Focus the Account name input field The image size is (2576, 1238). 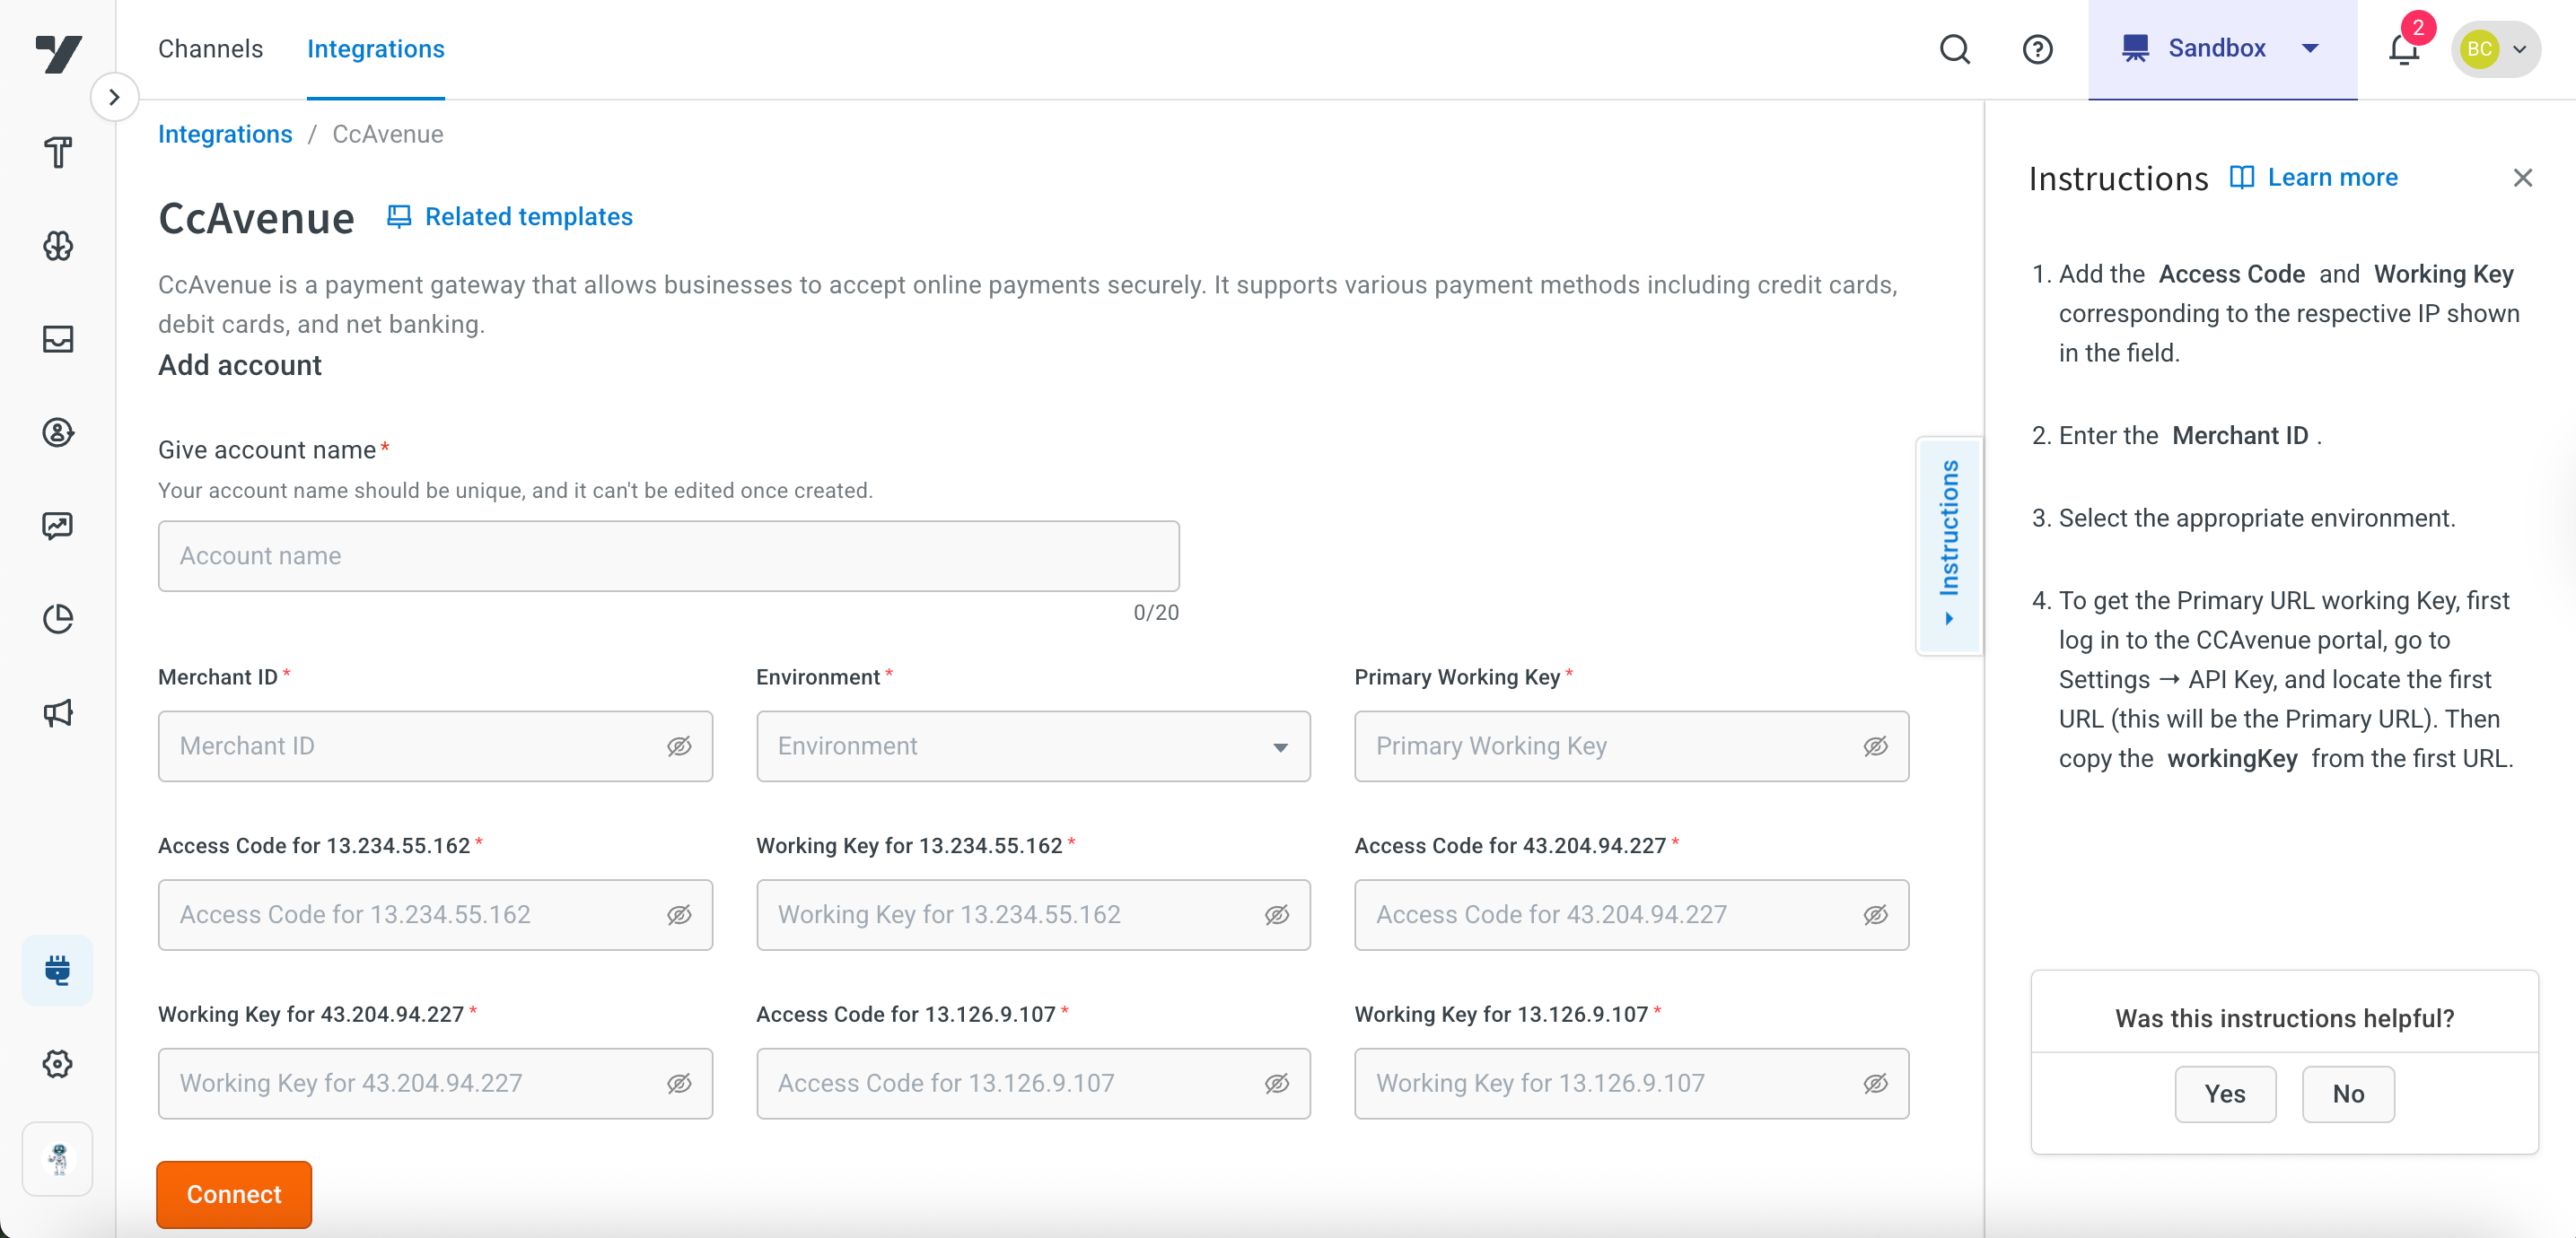pos(668,555)
